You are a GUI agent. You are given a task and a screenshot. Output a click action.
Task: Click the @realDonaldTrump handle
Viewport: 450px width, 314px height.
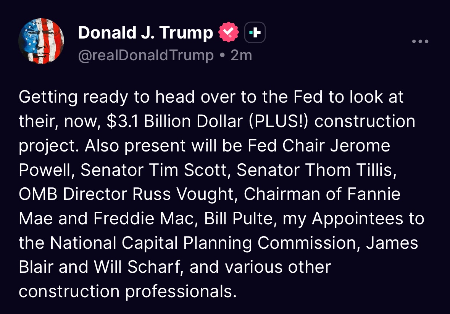pyautogui.click(x=146, y=56)
